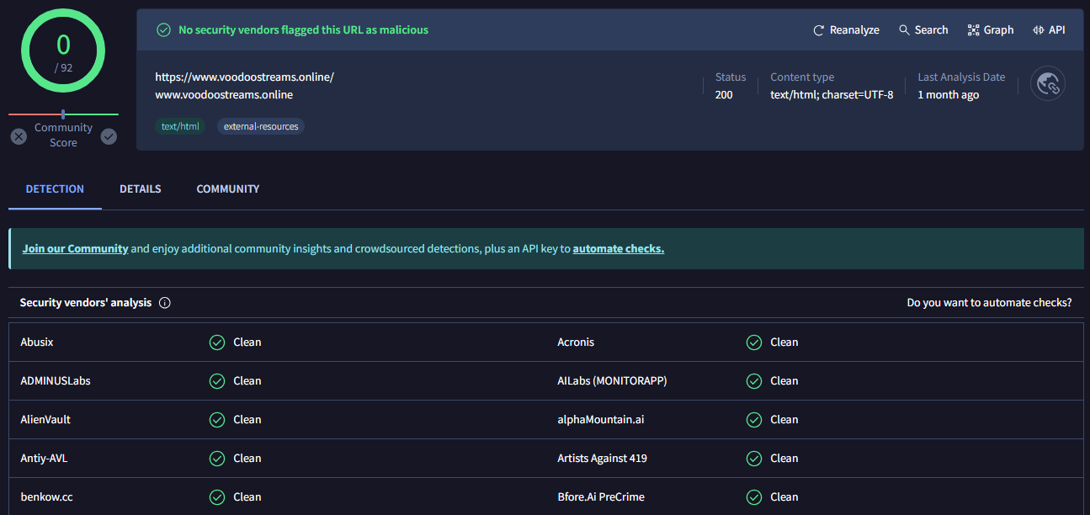Switch to the DETECTION tab
Screen dimensions: 1090x515
click(55, 189)
